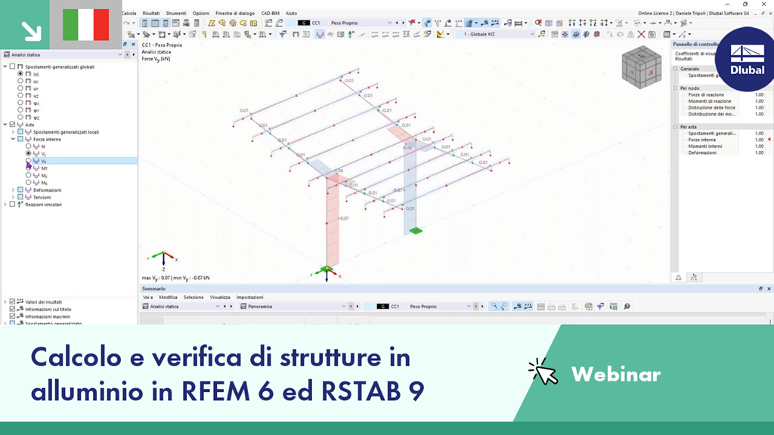The height and width of the screenshot is (435, 774).
Task: Collapse the Forze interne tree node
Action: coord(14,139)
